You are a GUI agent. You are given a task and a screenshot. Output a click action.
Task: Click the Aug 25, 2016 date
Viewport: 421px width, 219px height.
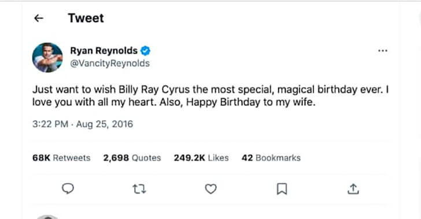click(x=105, y=124)
